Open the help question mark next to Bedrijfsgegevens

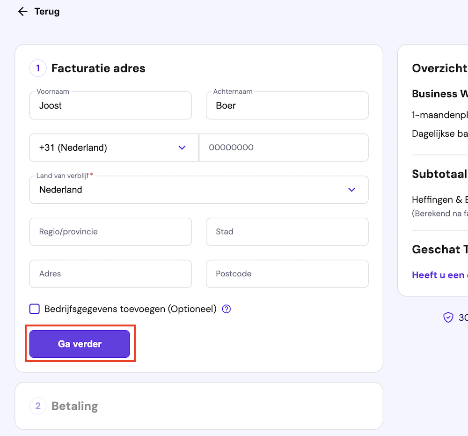point(227,309)
